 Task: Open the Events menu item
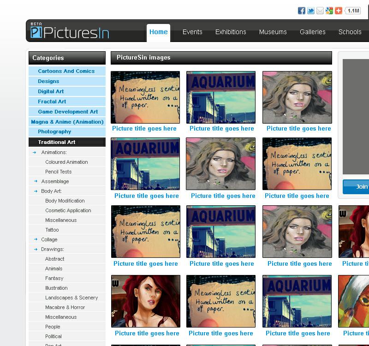click(x=192, y=32)
